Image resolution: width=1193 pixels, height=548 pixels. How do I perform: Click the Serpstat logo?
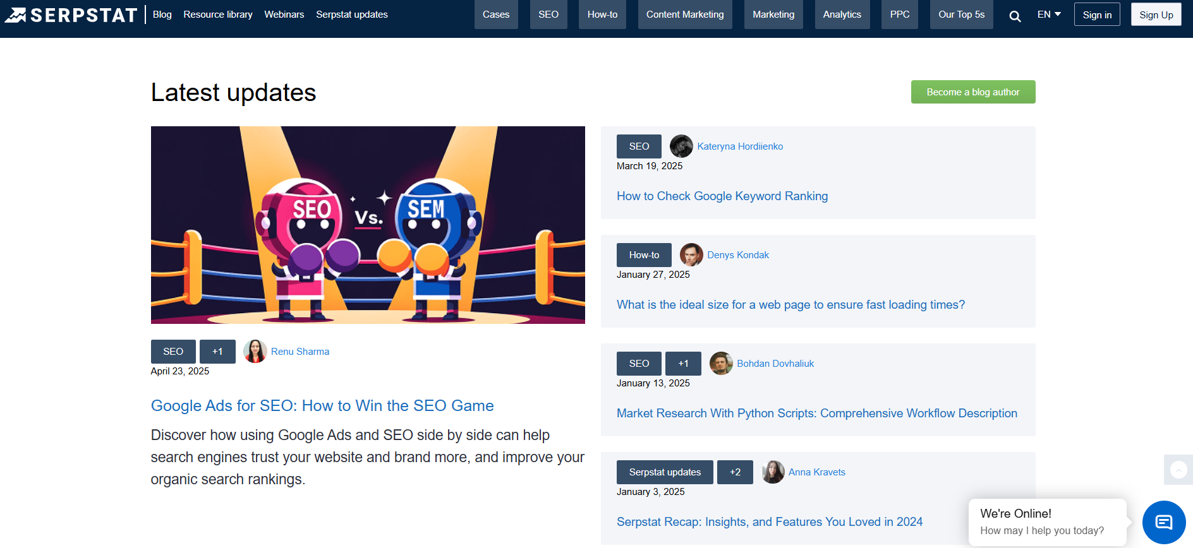(71, 15)
